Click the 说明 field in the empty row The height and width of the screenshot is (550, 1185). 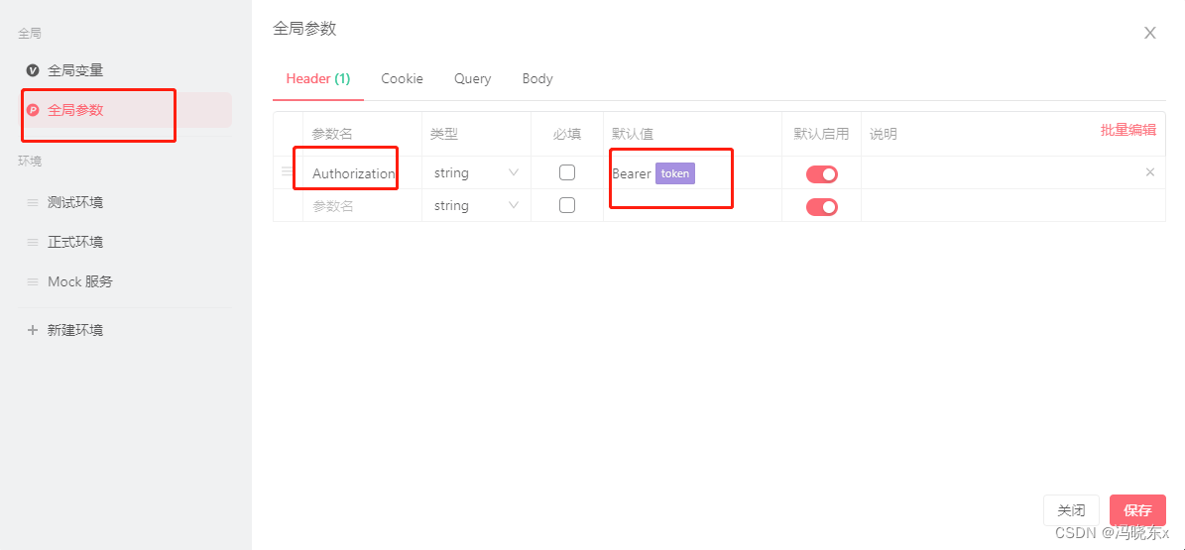point(1012,205)
